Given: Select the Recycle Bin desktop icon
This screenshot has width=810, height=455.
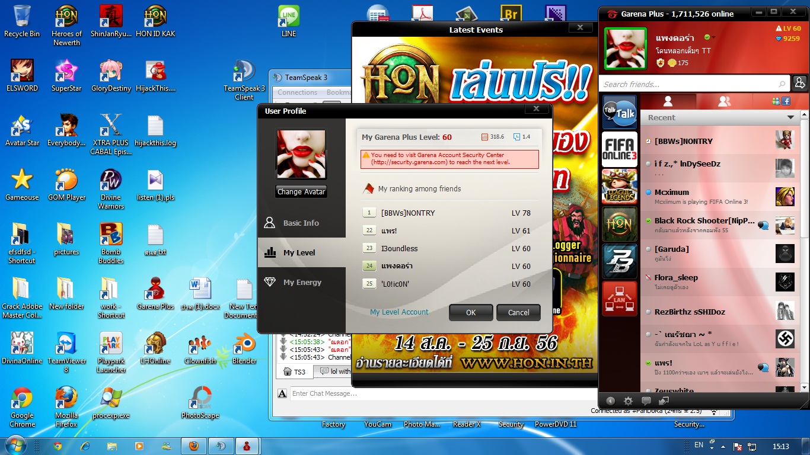Looking at the screenshot, I should 22,21.
